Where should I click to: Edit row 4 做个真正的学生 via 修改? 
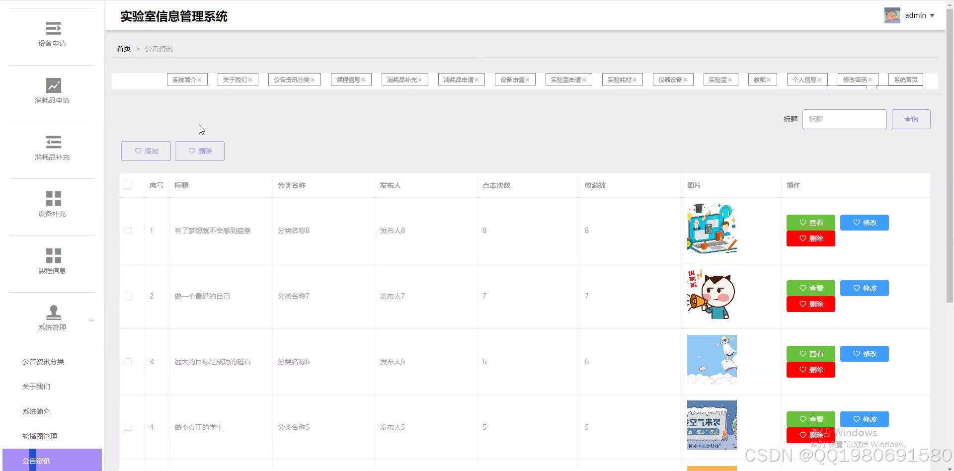pos(865,419)
